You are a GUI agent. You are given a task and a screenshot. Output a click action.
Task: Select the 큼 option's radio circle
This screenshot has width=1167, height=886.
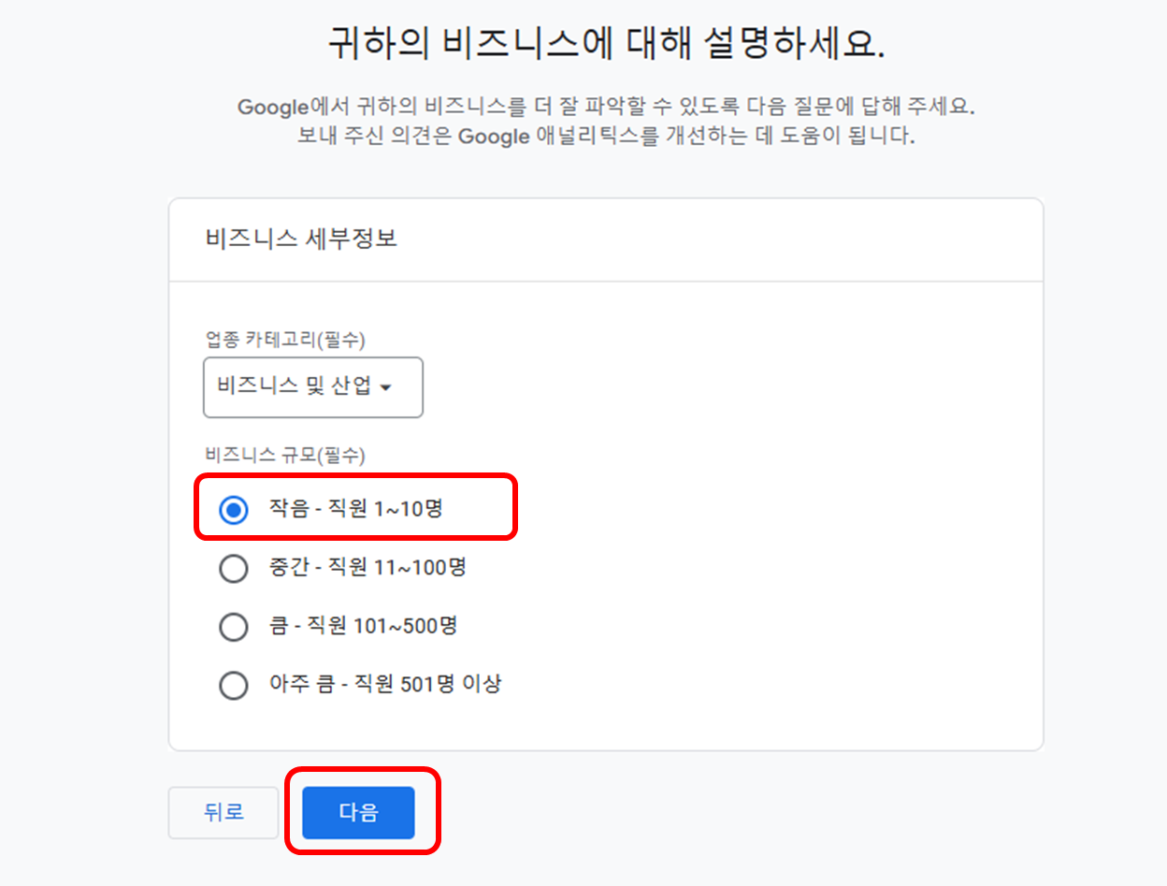coord(234,627)
